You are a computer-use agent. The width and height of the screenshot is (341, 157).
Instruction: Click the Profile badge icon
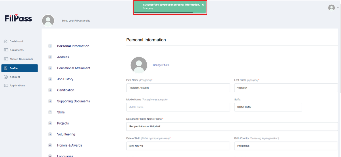coord(6,68)
